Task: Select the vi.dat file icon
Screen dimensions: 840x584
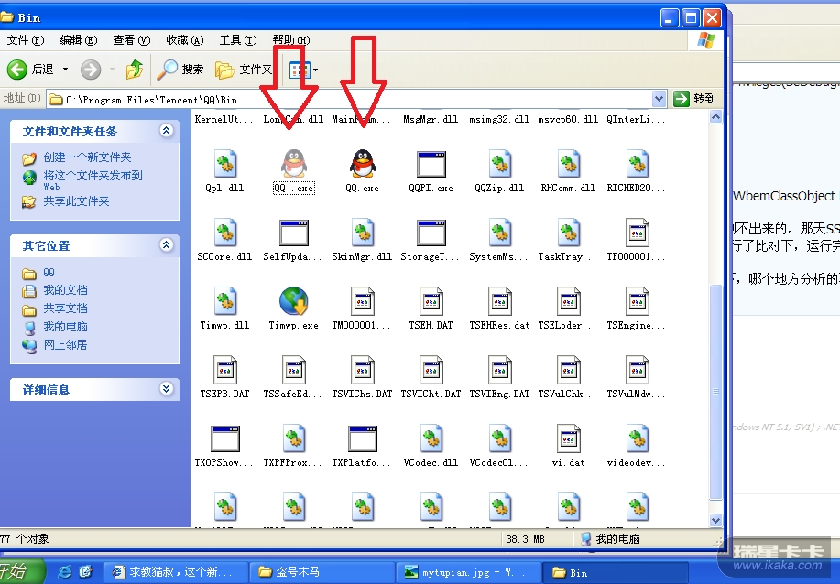Action: coord(568,438)
